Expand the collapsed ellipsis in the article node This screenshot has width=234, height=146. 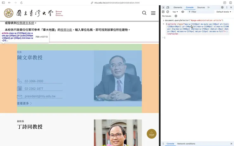click(227, 32)
